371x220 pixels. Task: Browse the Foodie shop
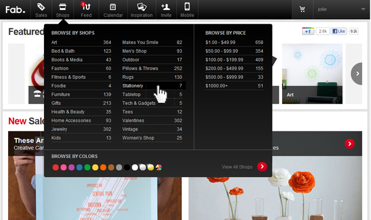[x=81, y=86]
